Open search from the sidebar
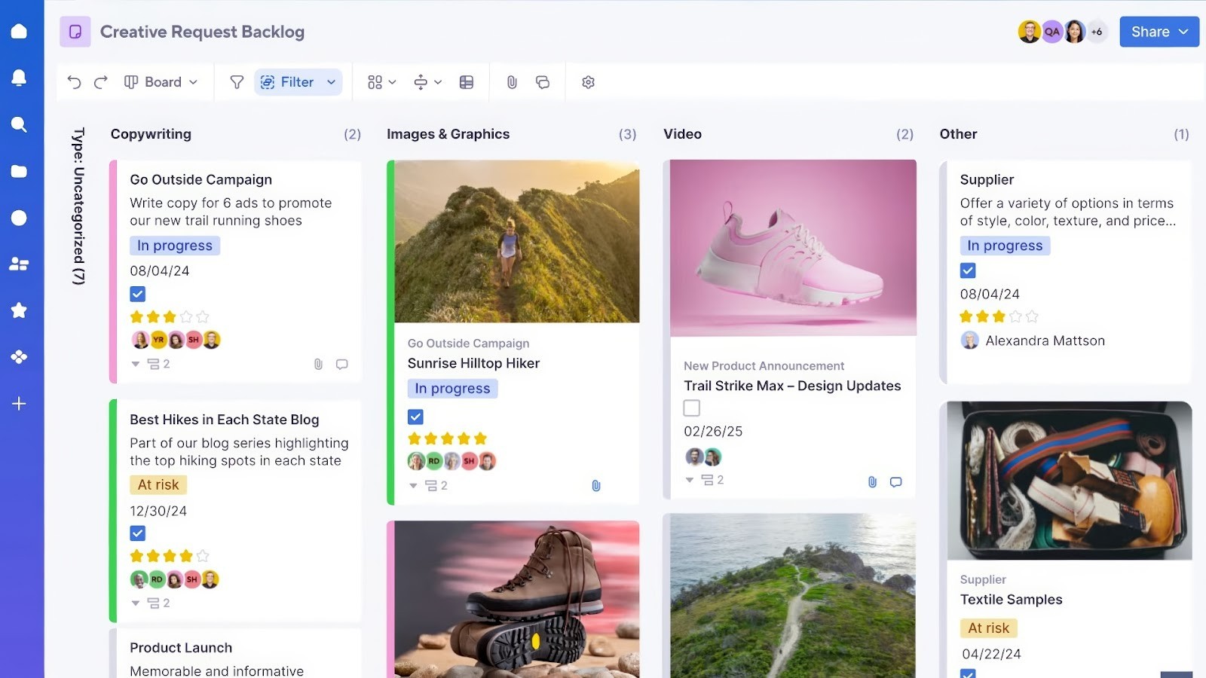Image resolution: width=1206 pixels, height=678 pixels. [x=19, y=124]
